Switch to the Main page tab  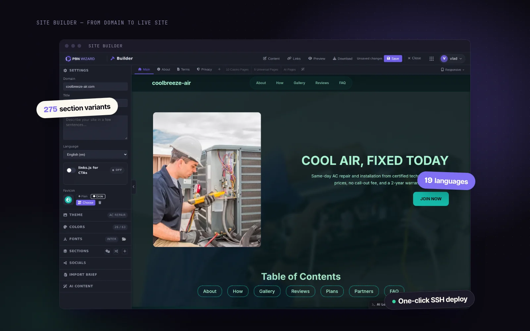coord(144,70)
